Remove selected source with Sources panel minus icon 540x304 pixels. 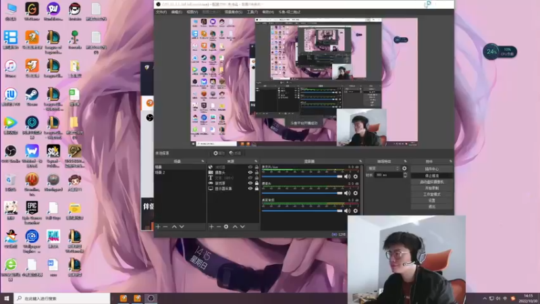[219, 226]
